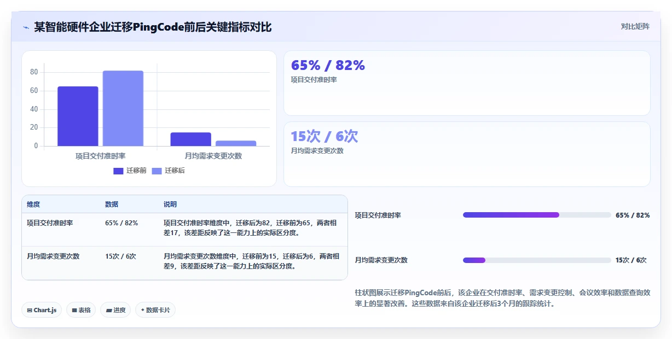Click the summary paragraph starting 柱状图展示迁移PingCode前后
This screenshot has height=339, width=672.
(502, 298)
